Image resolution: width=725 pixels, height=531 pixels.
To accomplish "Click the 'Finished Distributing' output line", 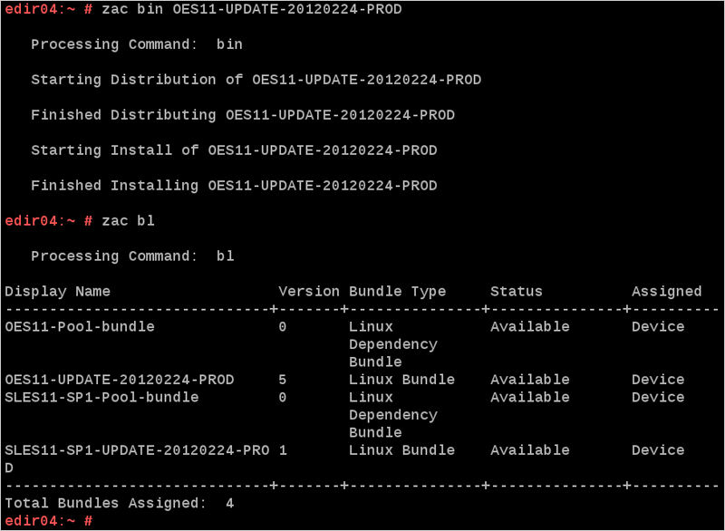I will [x=243, y=115].
